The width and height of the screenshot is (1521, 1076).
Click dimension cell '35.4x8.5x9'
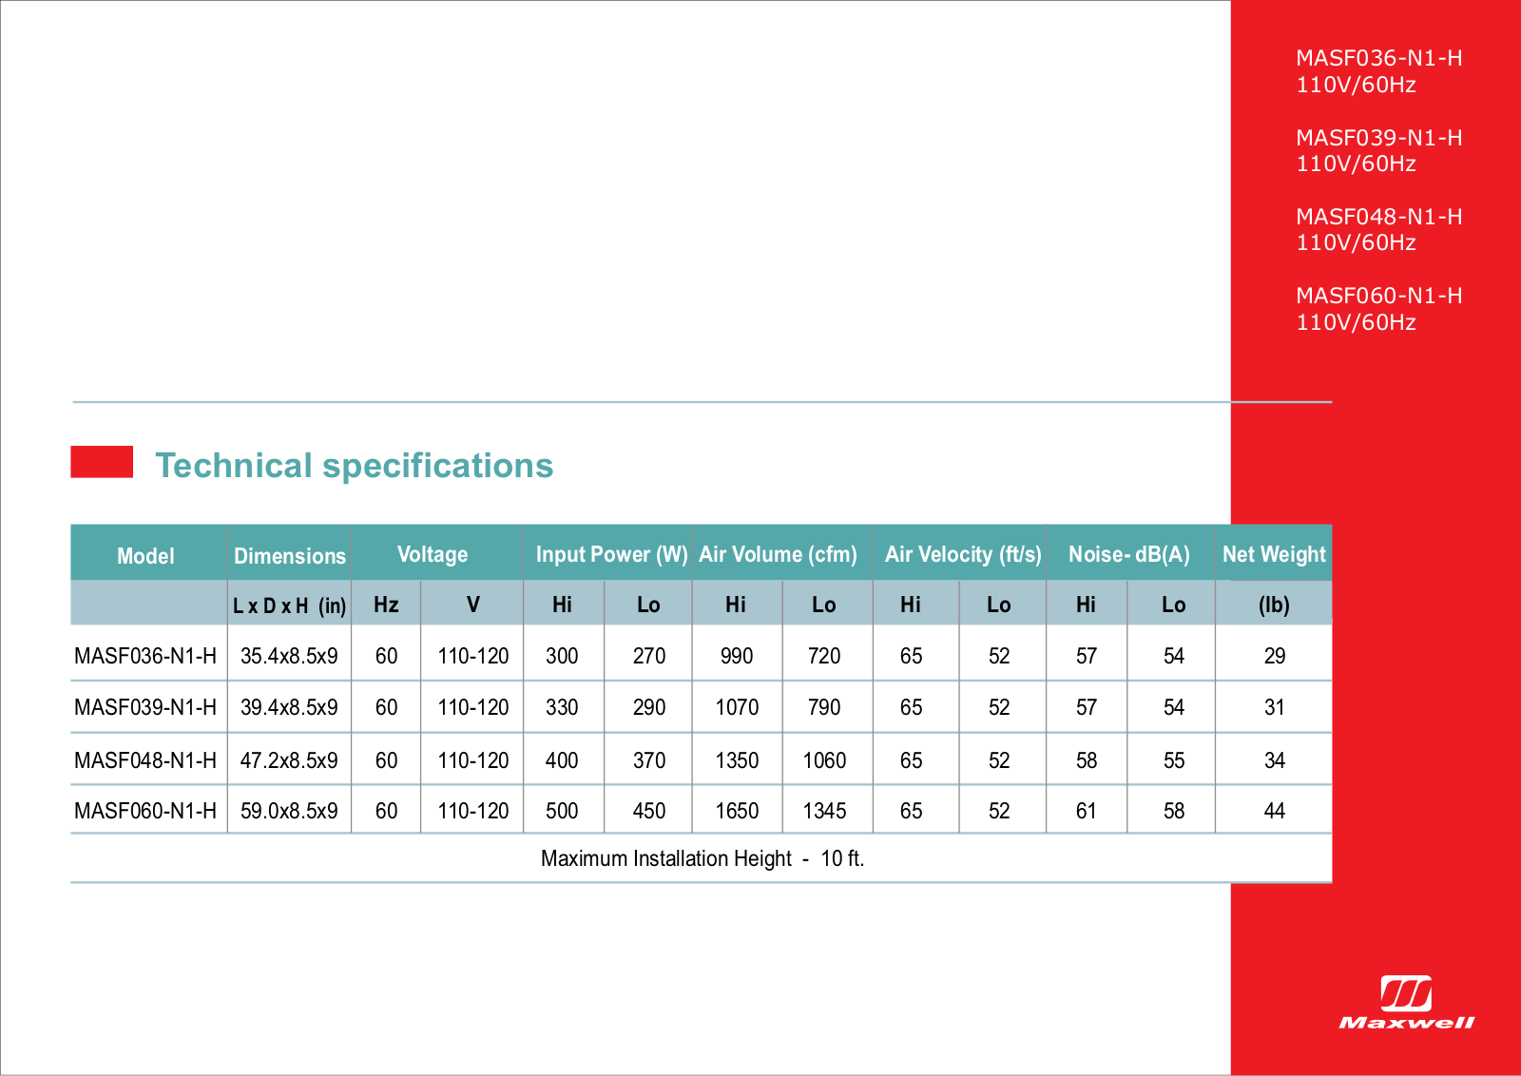(289, 656)
